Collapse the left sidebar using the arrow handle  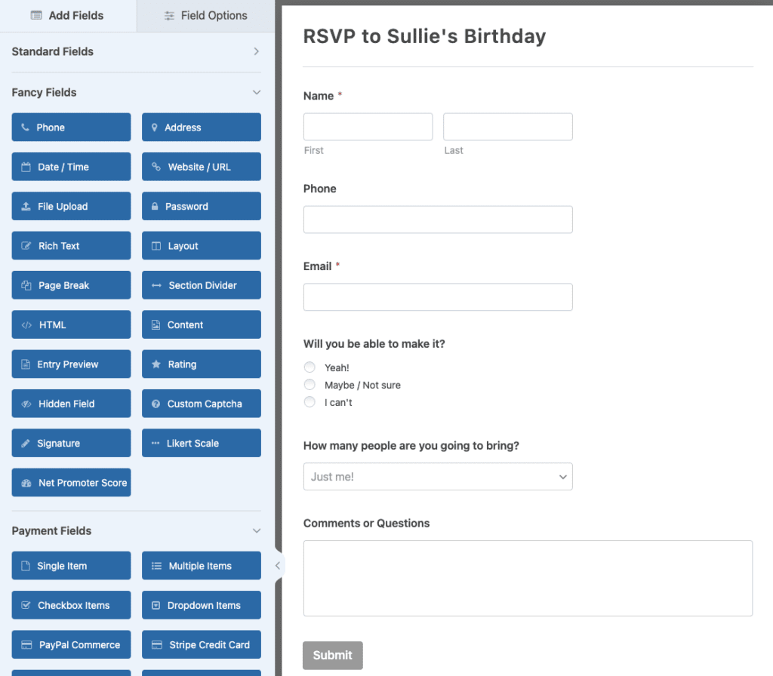point(278,564)
